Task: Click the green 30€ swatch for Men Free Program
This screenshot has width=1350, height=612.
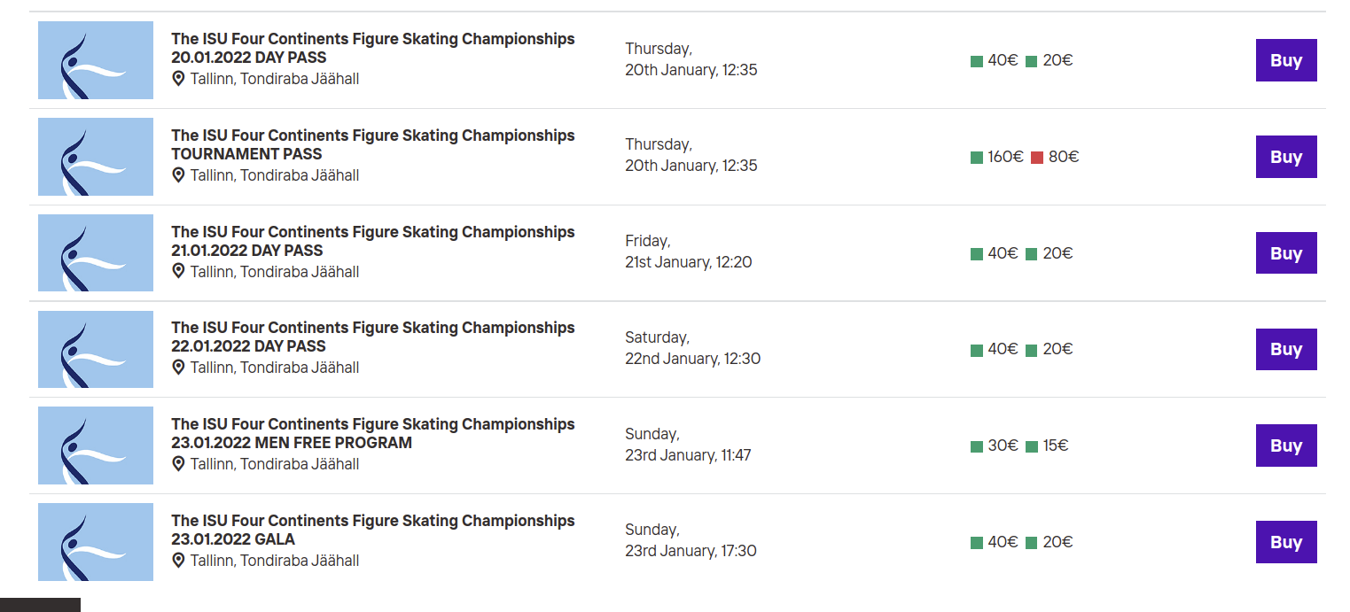Action: [x=977, y=446]
